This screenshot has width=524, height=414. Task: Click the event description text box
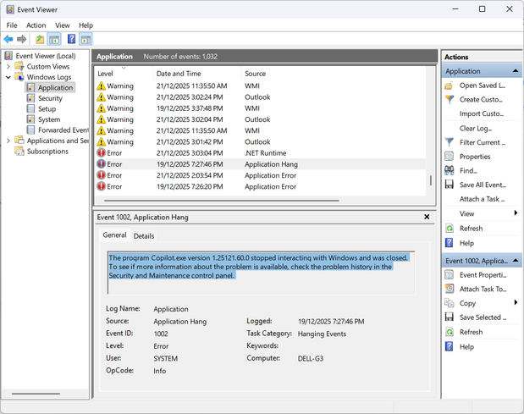point(262,273)
